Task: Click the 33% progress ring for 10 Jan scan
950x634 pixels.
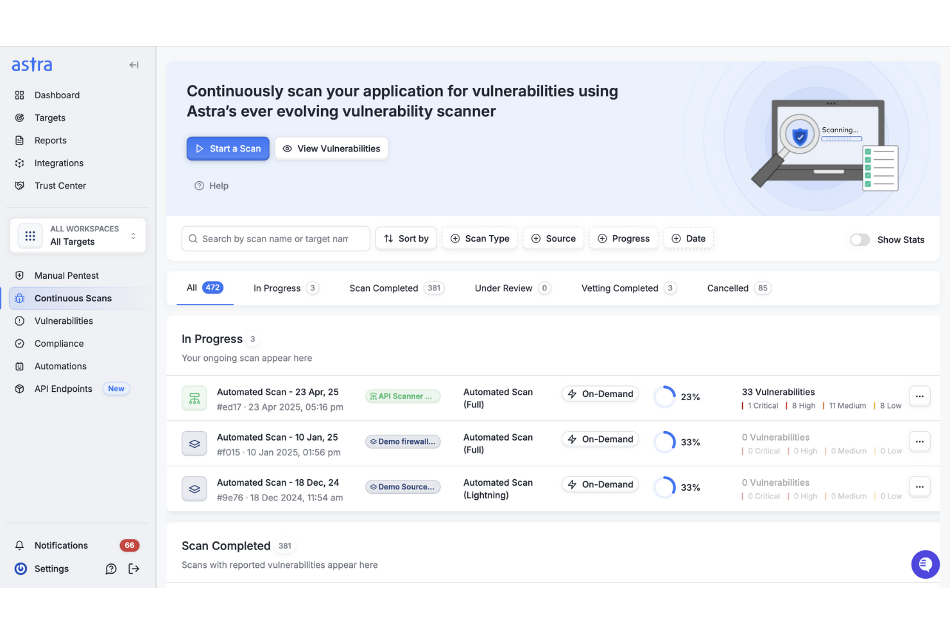Action: [665, 442]
